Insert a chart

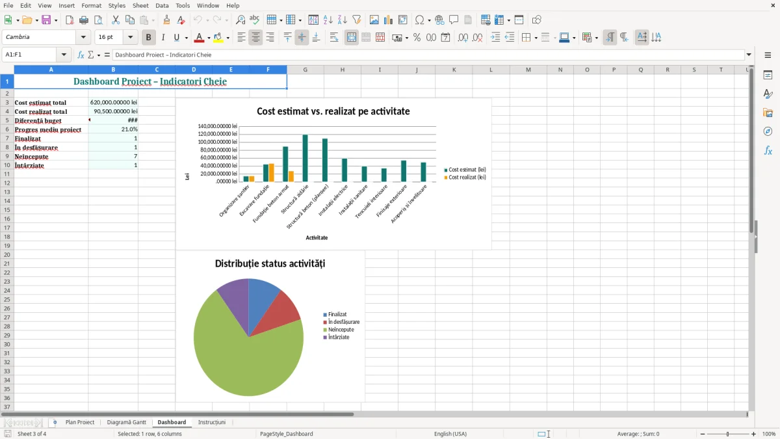coord(389,20)
